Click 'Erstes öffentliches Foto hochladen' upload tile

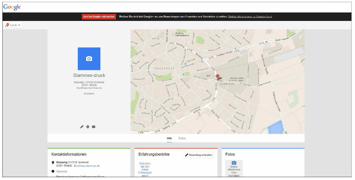click(x=234, y=169)
